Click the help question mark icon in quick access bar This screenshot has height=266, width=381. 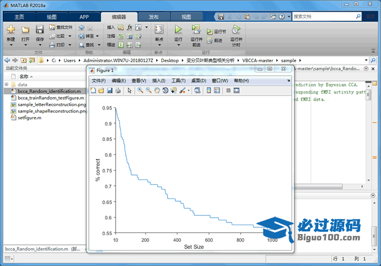pos(281,16)
